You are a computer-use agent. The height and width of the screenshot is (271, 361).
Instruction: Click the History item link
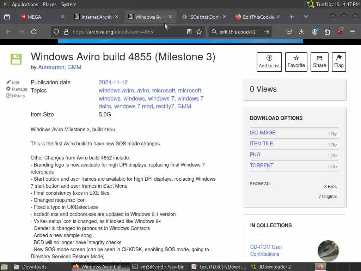(16, 96)
